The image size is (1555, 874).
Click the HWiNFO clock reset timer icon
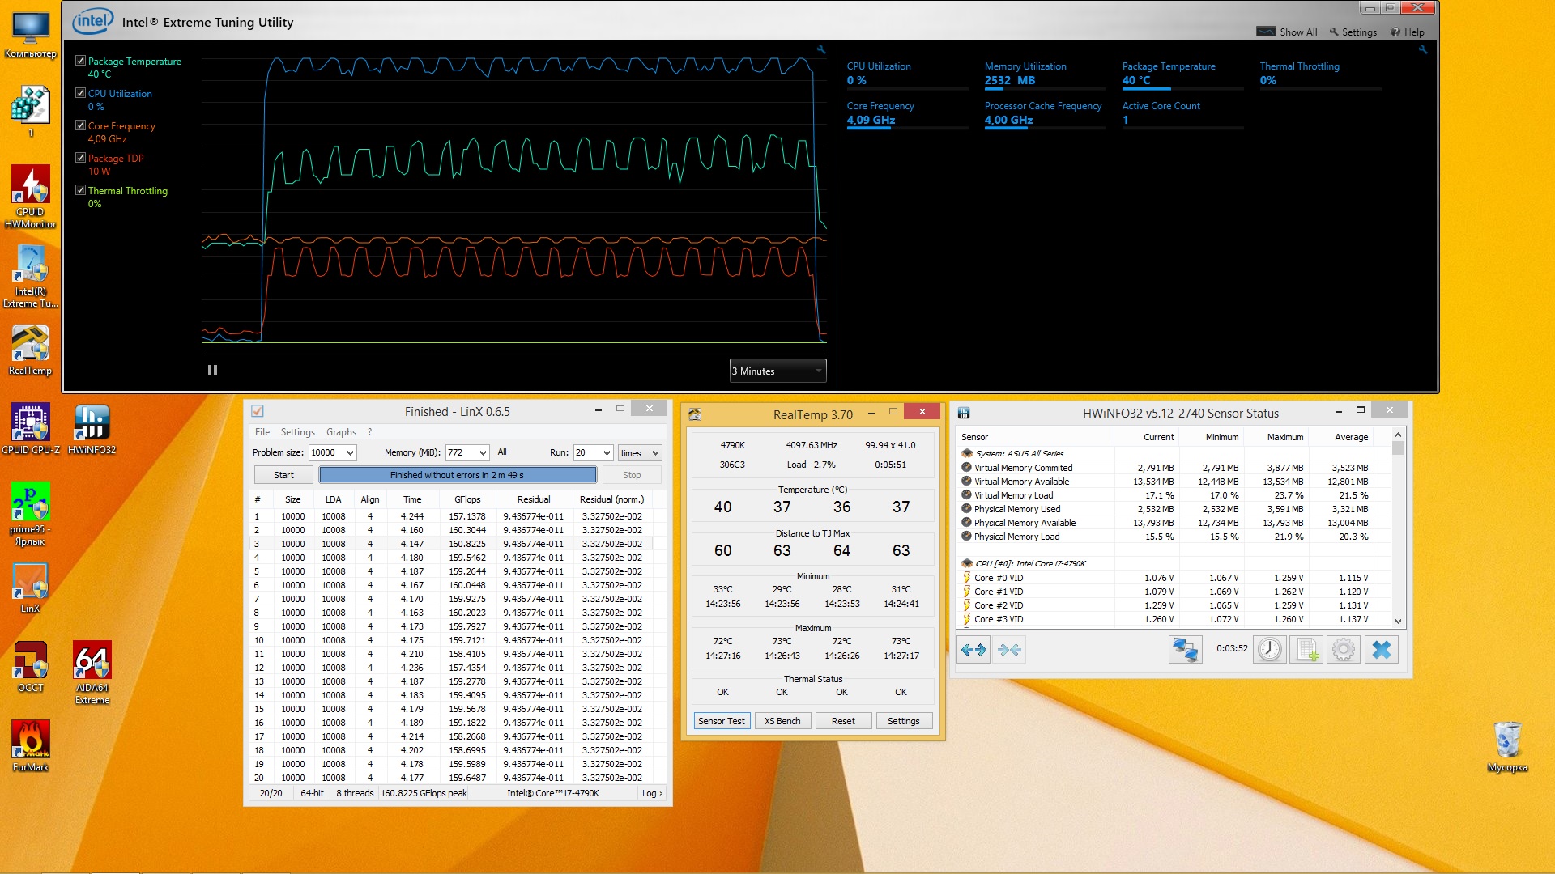click(x=1269, y=650)
